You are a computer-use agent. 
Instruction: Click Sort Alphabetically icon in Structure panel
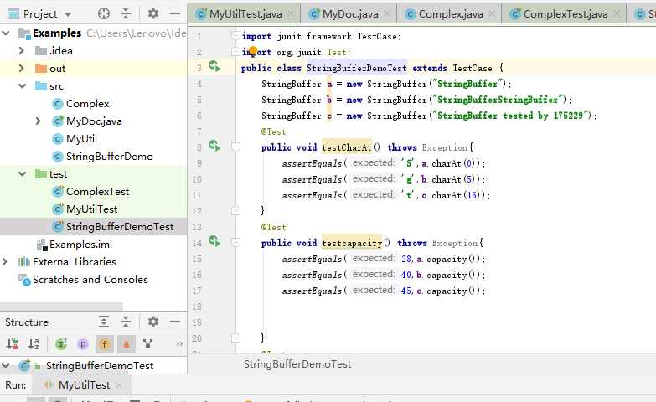click(34, 343)
